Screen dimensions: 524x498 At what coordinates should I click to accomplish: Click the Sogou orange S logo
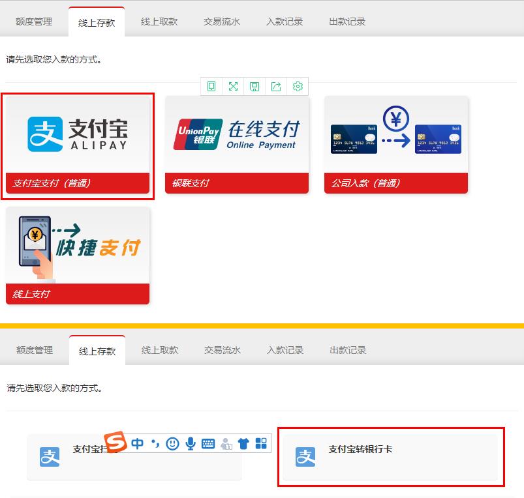pyautogui.click(x=116, y=443)
